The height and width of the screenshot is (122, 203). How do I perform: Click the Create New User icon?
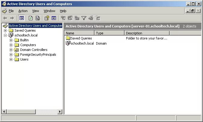click(63, 18)
